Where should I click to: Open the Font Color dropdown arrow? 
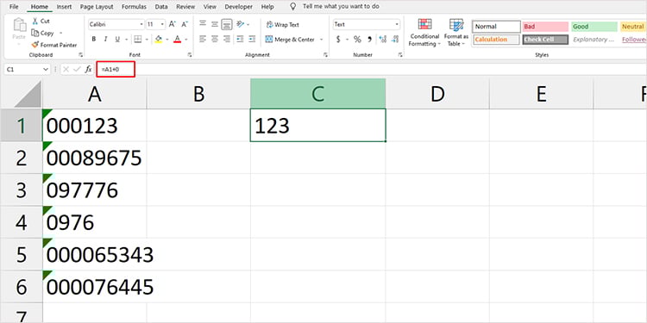click(186, 40)
